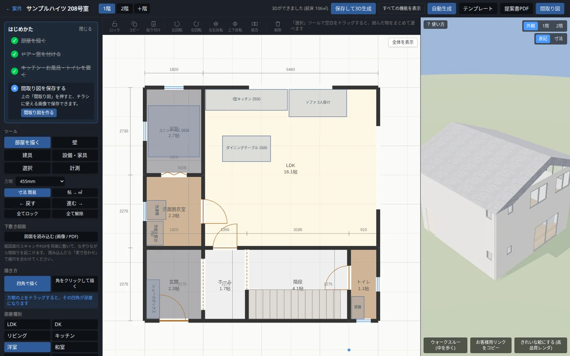Switch to the 計測 measure tool
Image resolution: width=570 pixels, height=356 pixels.
coord(75,168)
